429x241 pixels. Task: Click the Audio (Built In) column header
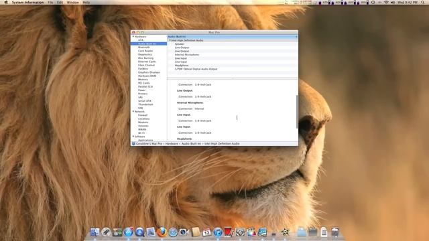click(233, 36)
